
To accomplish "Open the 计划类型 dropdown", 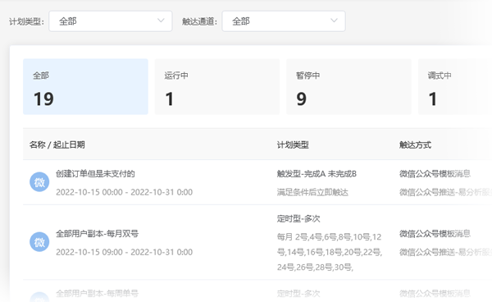I will 111,21.
